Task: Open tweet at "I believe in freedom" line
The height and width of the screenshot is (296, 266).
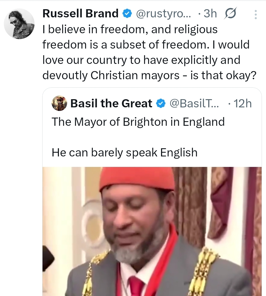Action: pyautogui.click(x=130, y=29)
